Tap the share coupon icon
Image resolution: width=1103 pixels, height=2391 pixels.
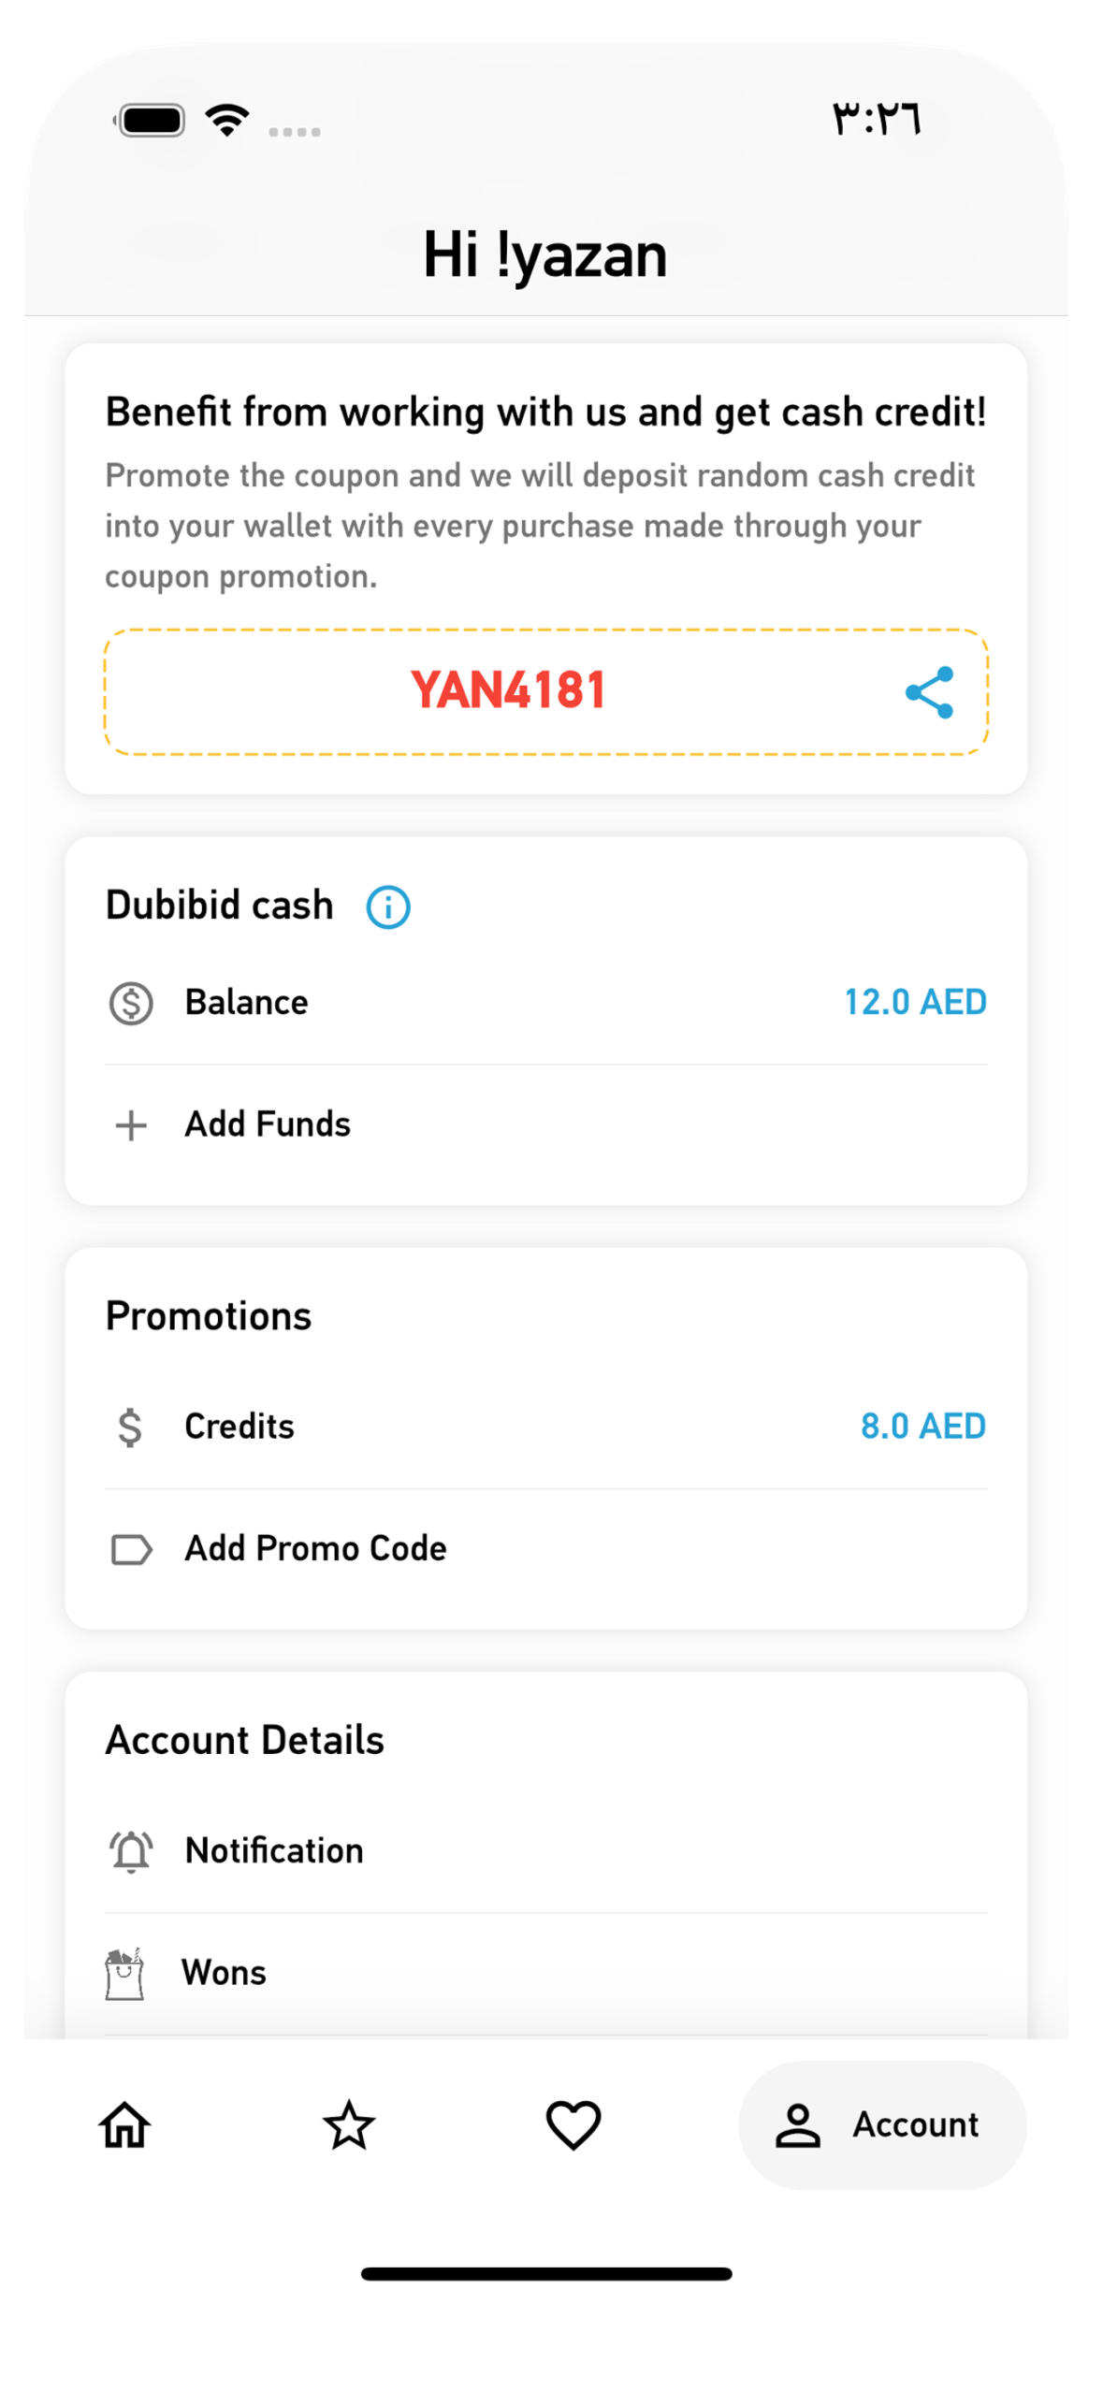(x=929, y=692)
